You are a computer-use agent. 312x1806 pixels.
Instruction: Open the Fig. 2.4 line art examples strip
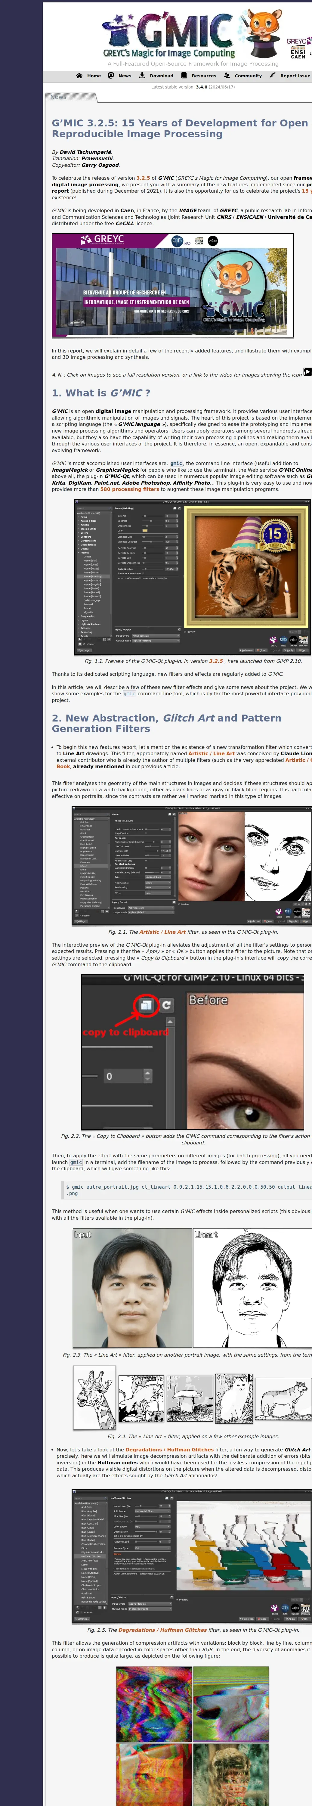pos(192,1397)
